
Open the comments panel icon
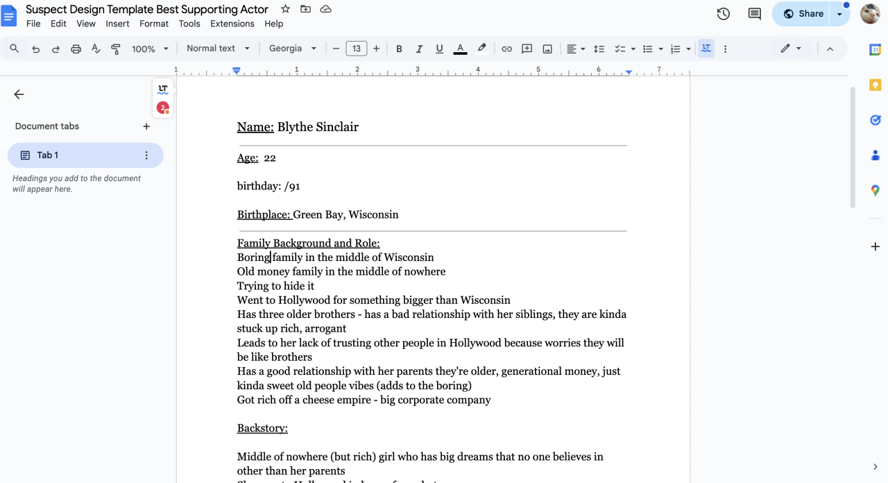coord(755,14)
